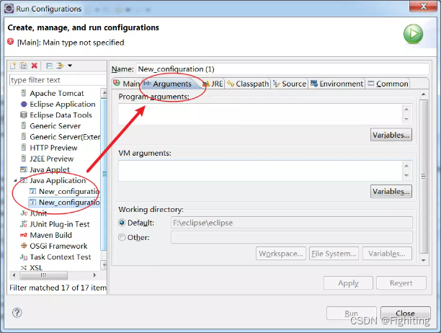Click the Program arguments text area
441x333 pixels.
(261, 114)
